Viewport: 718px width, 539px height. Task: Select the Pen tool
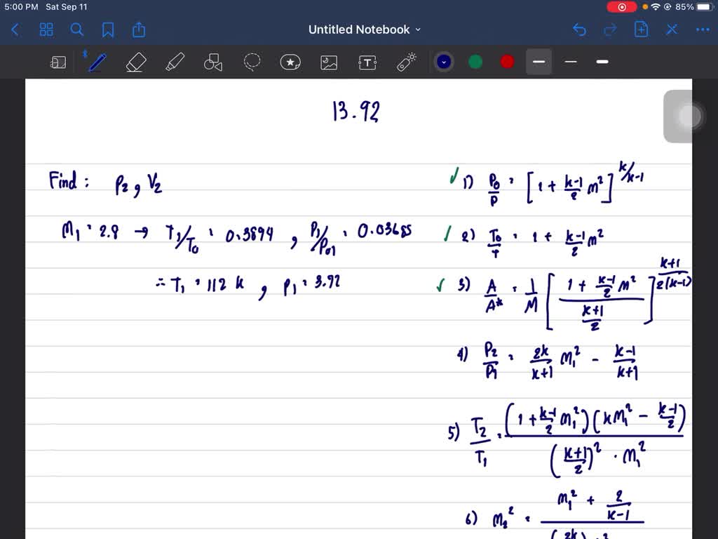click(97, 62)
